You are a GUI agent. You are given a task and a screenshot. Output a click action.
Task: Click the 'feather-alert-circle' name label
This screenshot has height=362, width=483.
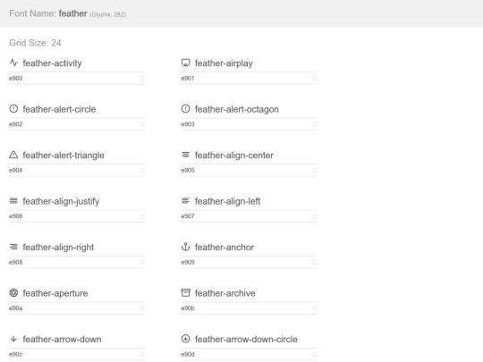[x=59, y=109]
